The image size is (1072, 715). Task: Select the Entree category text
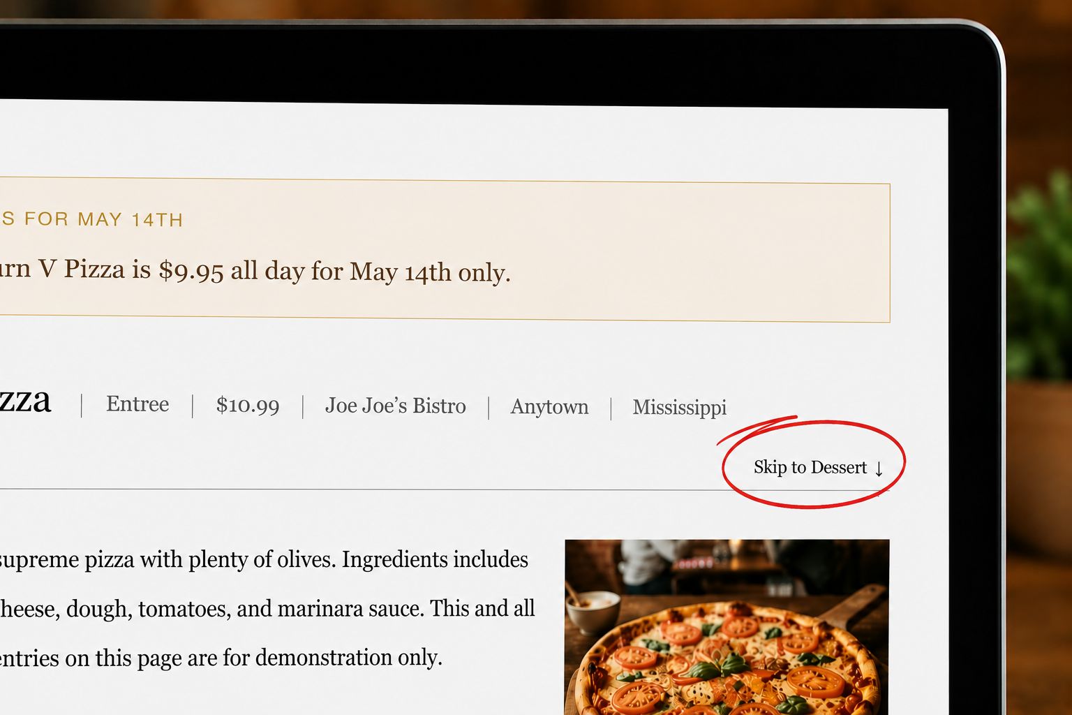tap(137, 404)
